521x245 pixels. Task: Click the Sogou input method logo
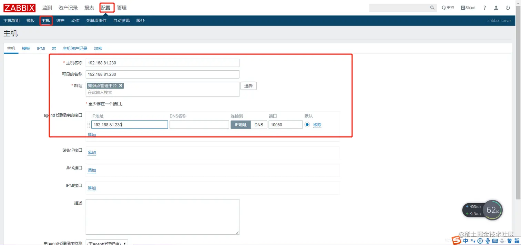pyautogui.click(x=457, y=241)
